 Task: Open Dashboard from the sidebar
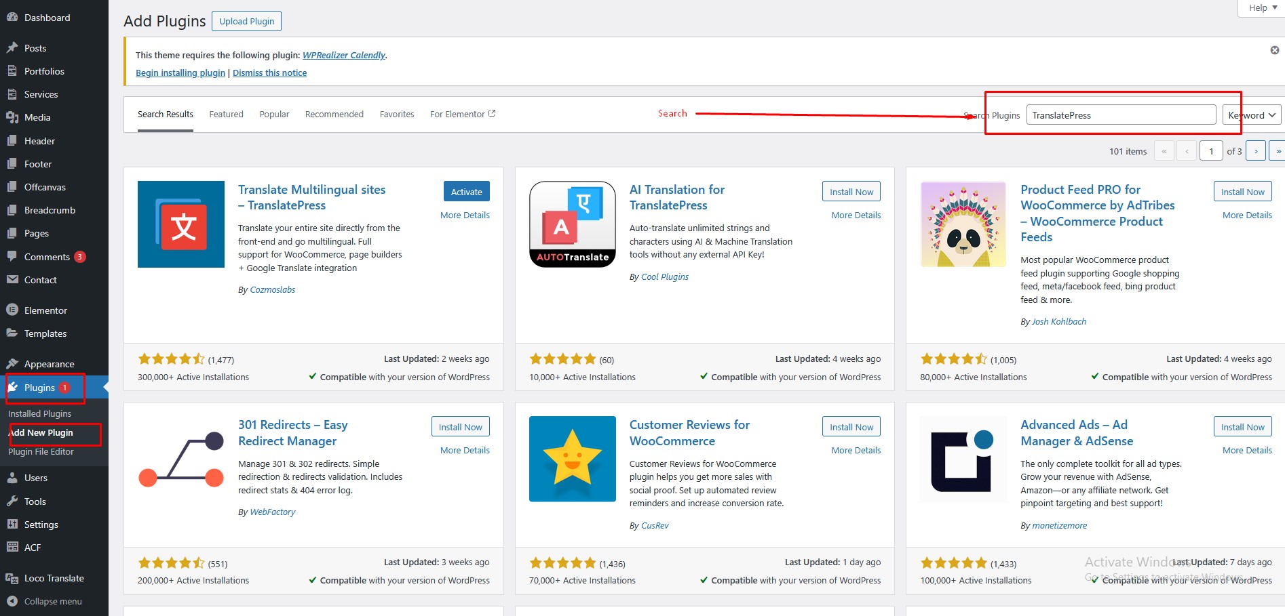tap(47, 18)
